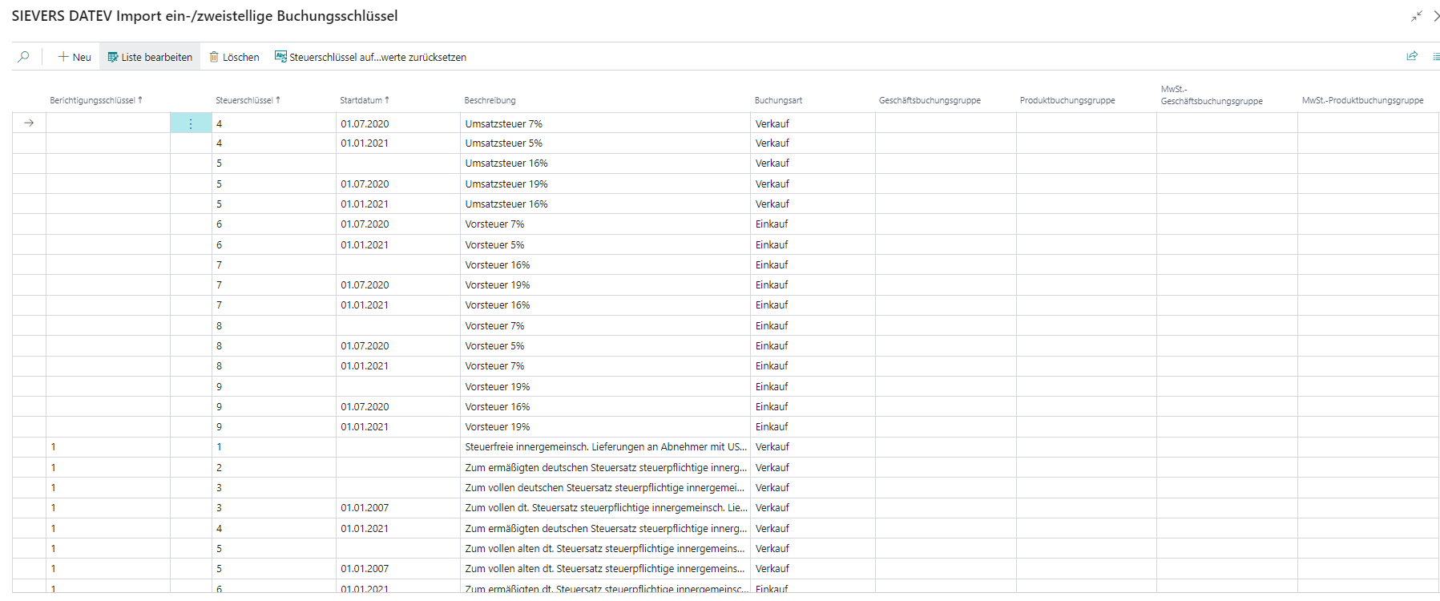Open the share icon at top right
The width and height of the screenshot is (1440, 601).
coord(1412,56)
